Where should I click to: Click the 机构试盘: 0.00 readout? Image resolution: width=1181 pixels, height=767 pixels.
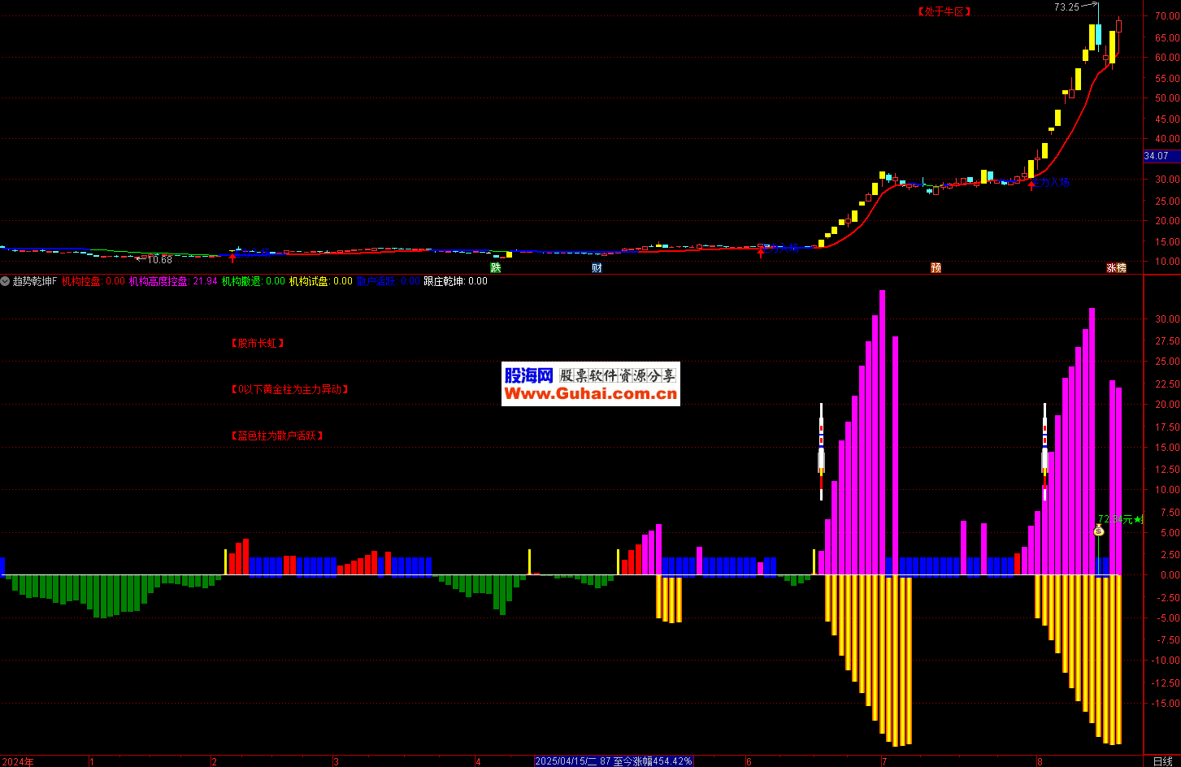(x=321, y=281)
